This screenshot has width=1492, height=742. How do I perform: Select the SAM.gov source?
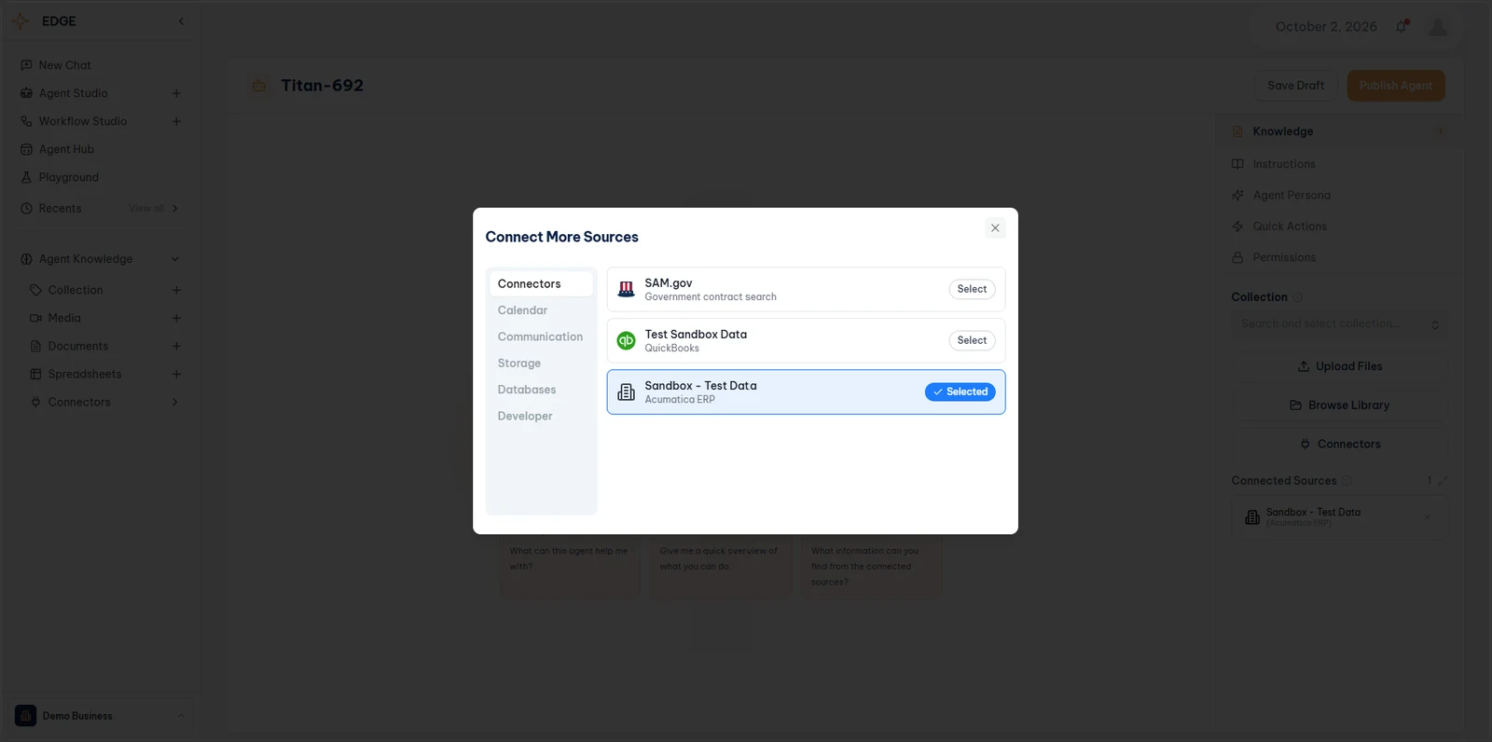pyautogui.click(x=972, y=289)
